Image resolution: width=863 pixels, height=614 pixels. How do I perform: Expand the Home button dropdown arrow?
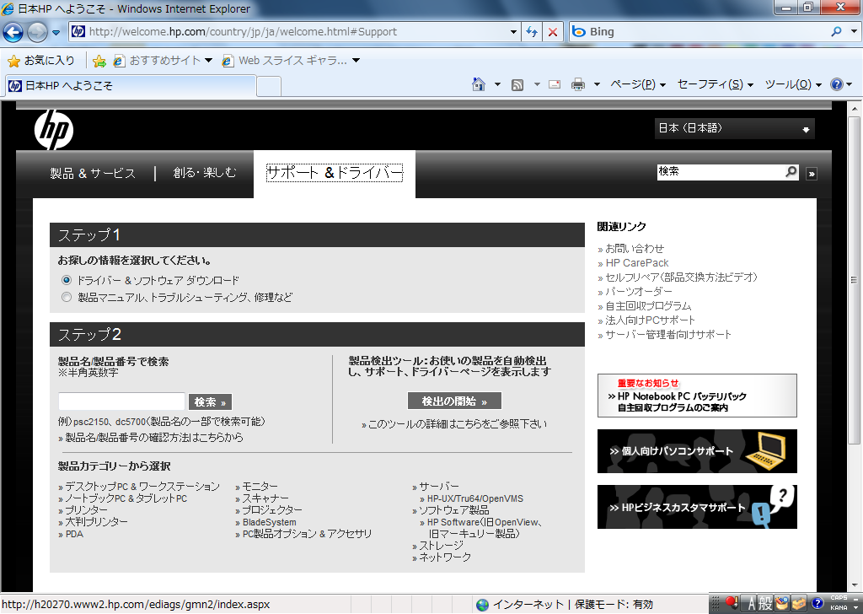coord(497,84)
